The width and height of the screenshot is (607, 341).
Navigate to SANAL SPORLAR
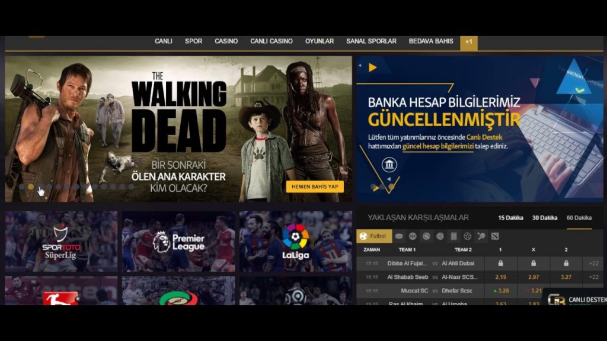371,41
